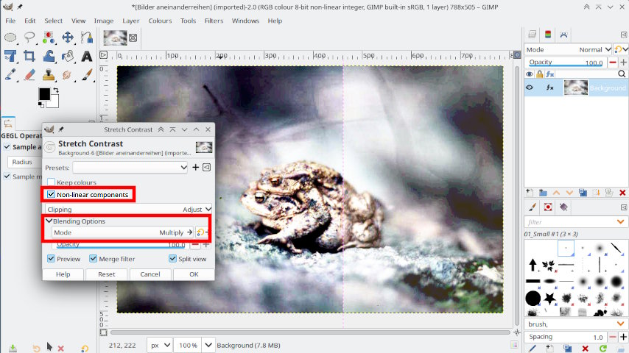Duplicate the selected layer
This screenshot has width=629, height=353.
583,193
